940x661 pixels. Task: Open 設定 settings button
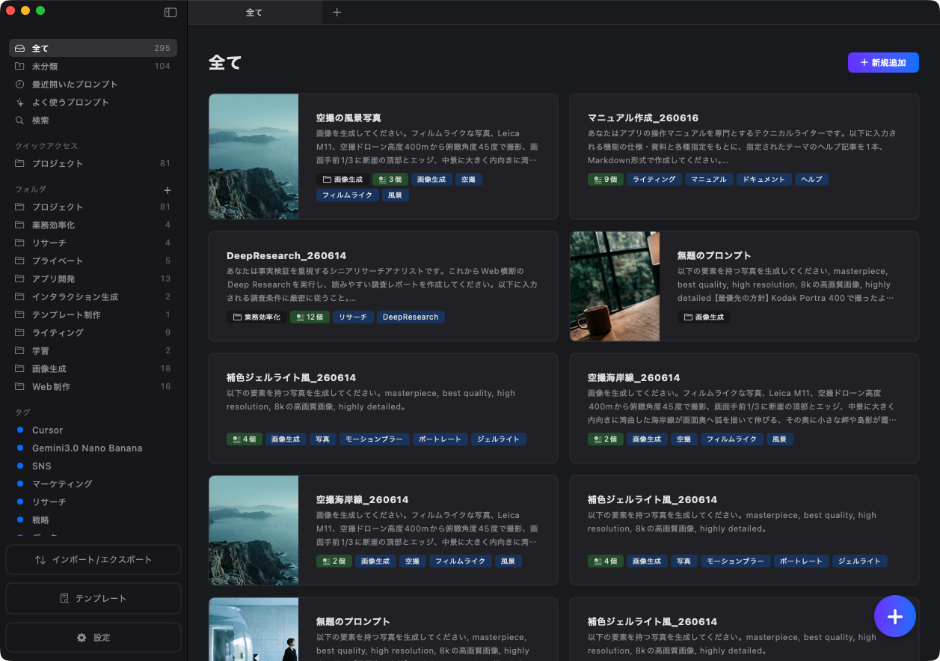93,637
